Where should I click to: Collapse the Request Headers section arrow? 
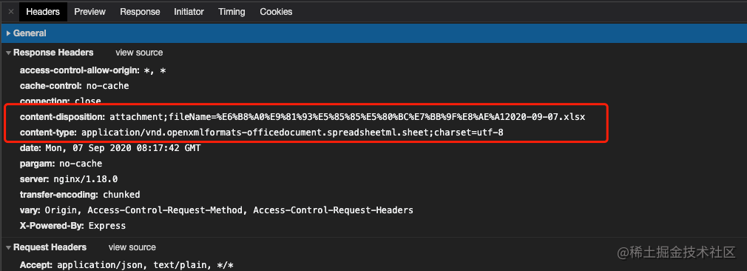(9, 247)
